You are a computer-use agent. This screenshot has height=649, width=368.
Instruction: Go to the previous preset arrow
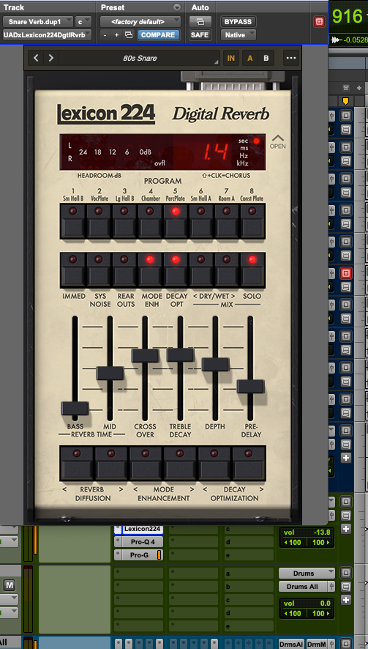tap(36, 58)
